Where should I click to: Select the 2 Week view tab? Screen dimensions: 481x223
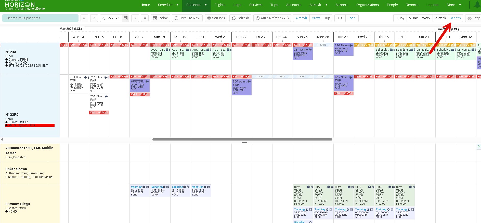click(x=440, y=18)
